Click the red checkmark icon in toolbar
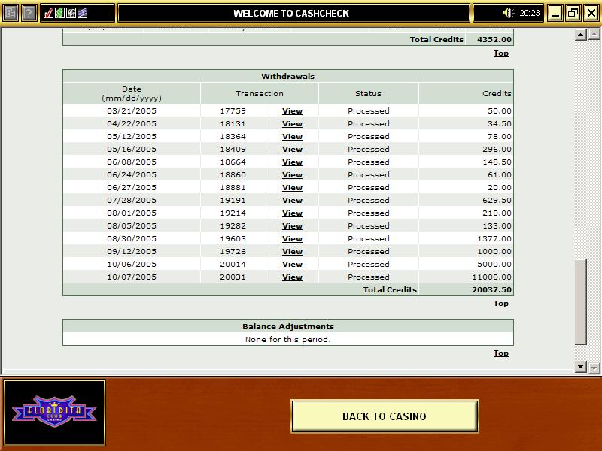This screenshot has height=451, width=602. [x=49, y=13]
